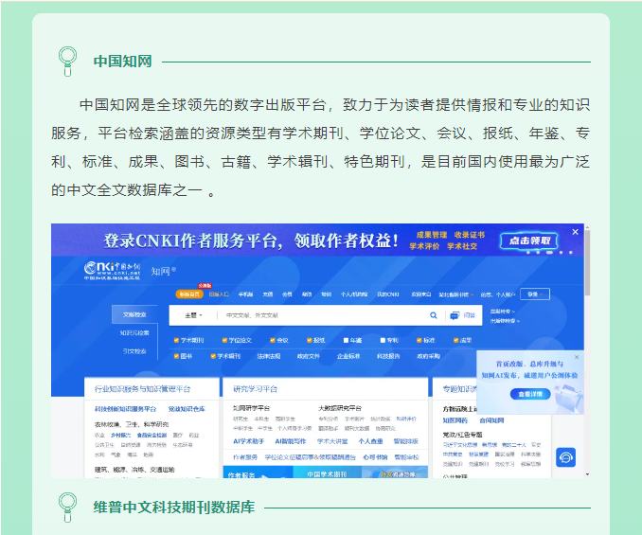
Task: Toggle the 学术辑刊 checkbox
Action: click(x=213, y=356)
